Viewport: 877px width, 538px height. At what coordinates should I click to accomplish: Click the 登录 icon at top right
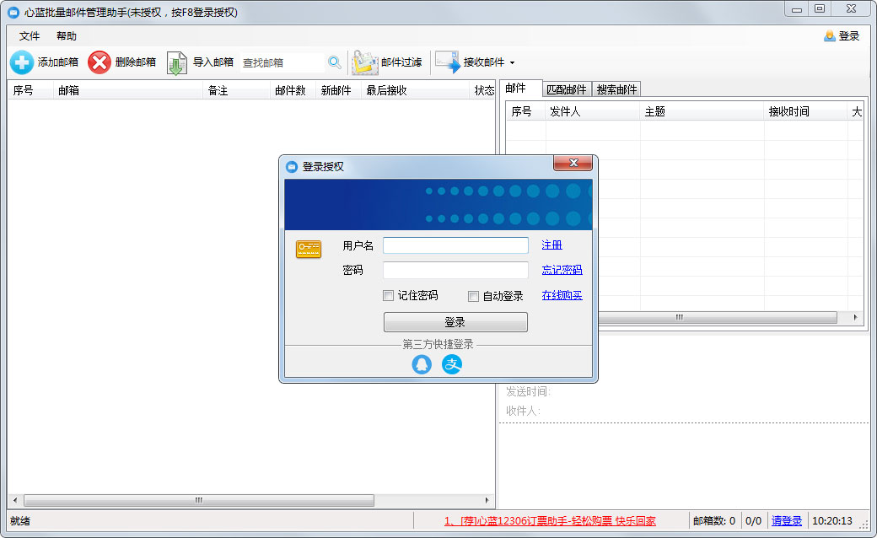pyautogui.click(x=830, y=35)
